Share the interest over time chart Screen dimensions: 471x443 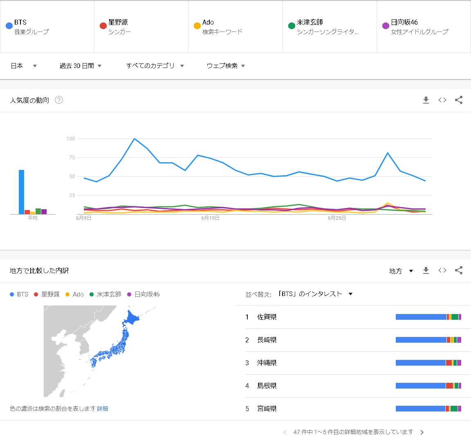459,100
